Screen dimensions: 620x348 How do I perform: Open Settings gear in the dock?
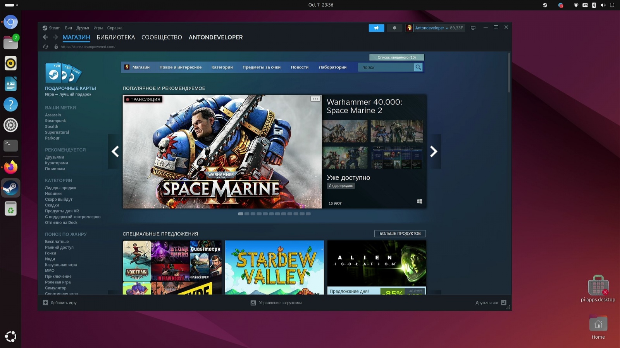coord(10,125)
